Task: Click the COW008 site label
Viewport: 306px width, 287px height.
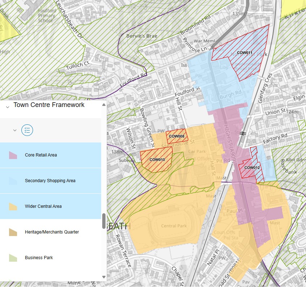Action: (177, 136)
